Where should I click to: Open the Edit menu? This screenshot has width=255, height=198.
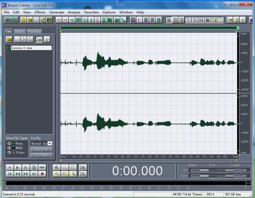tap(16, 12)
